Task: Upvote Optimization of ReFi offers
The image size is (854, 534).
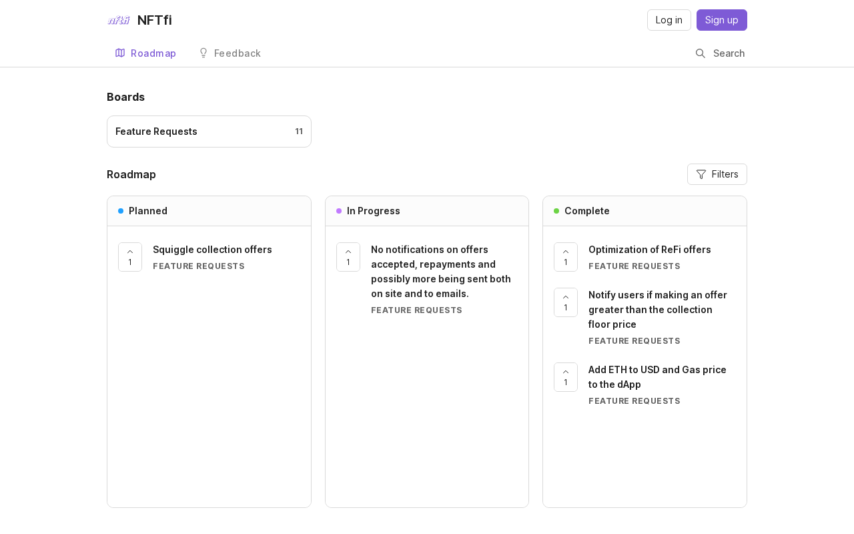Action: tap(566, 257)
